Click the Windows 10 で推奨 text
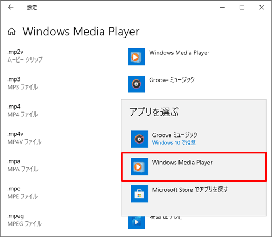This screenshot has width=272, height=237. coord(174,142)
